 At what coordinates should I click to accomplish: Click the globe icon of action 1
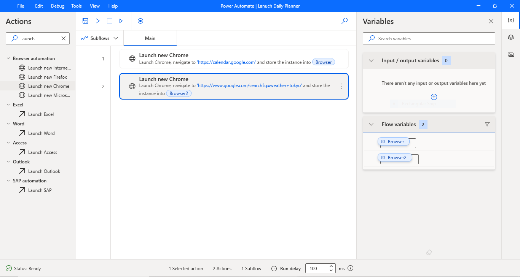(x=132, y=59)
